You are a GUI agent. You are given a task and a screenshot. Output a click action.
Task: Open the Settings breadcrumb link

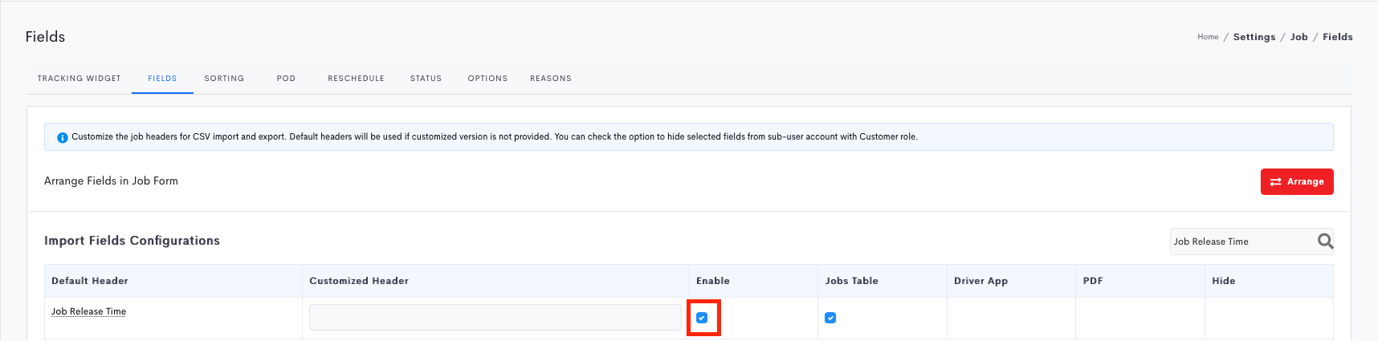(1254, 37)
